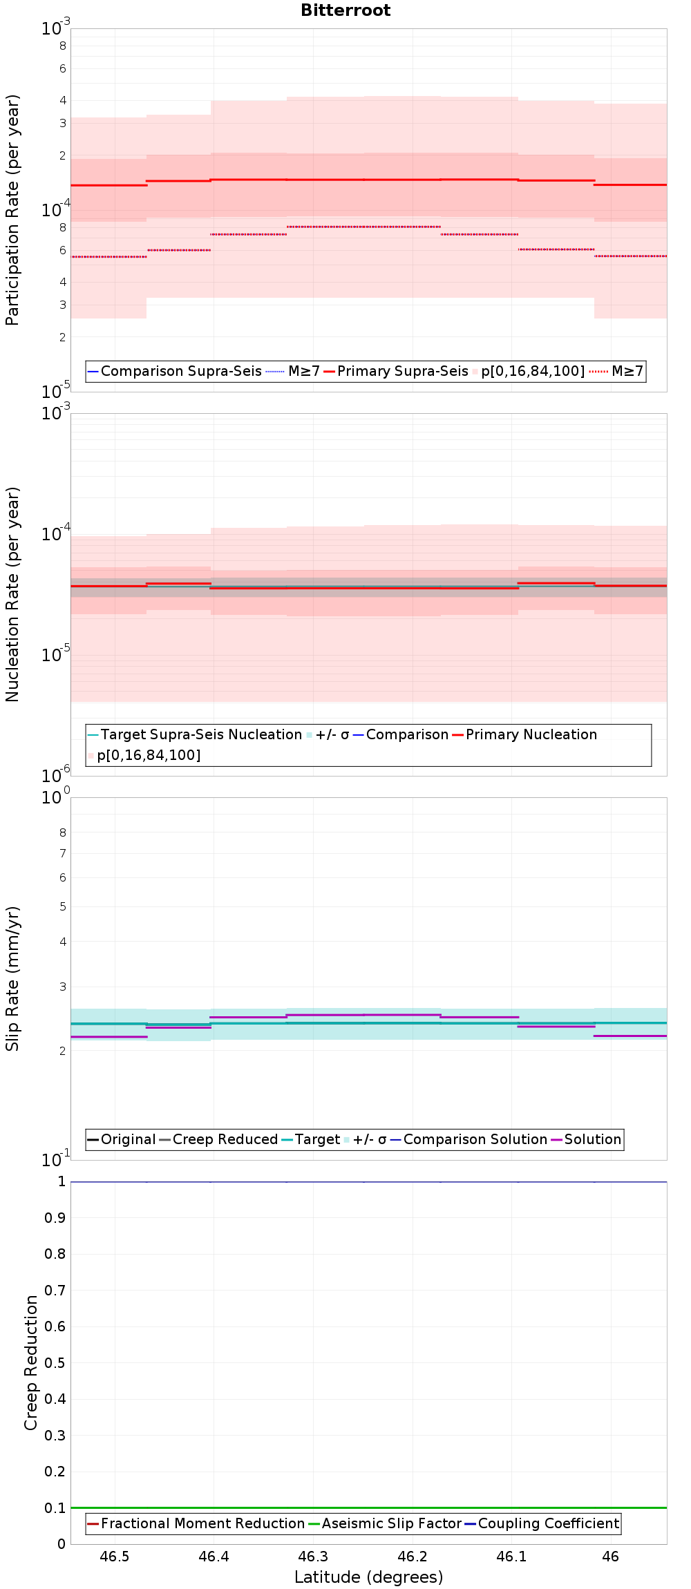Click Creep Reduced legend entry
This screenshot has height=1589, width=691.
tap(218, 1139)
